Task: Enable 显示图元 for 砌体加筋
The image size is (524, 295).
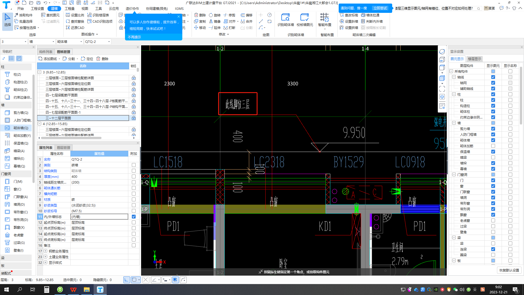Action: [493, 146]
